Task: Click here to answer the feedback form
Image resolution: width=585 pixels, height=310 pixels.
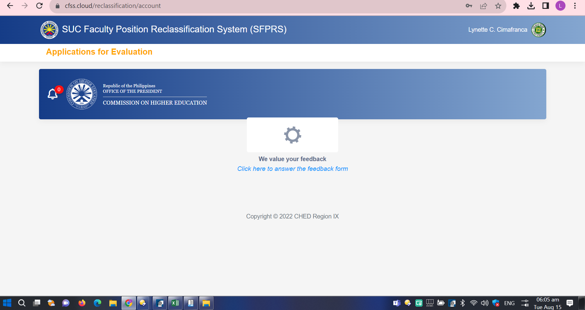Action: [292, 169]
